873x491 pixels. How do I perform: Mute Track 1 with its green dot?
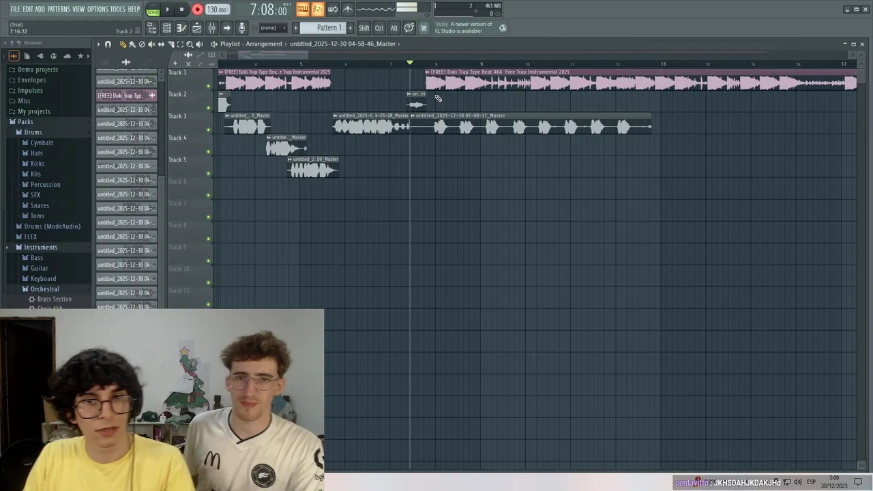click(209, 87)
